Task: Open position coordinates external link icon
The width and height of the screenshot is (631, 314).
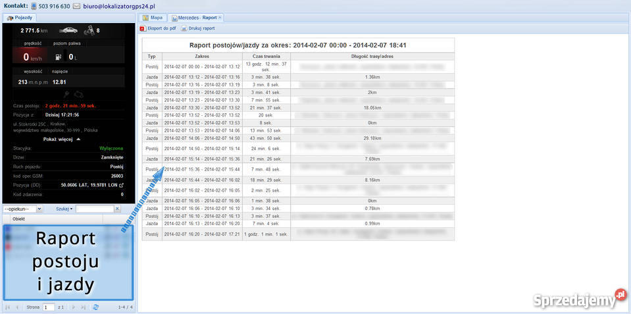Action: pyautogui.click(x=120, y=186)
